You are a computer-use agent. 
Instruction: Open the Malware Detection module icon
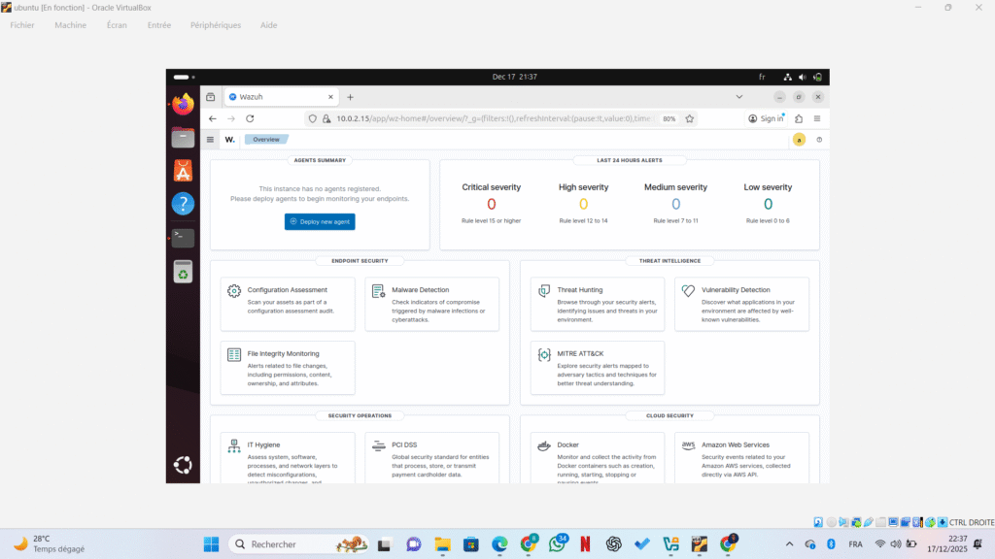(378, 291)
